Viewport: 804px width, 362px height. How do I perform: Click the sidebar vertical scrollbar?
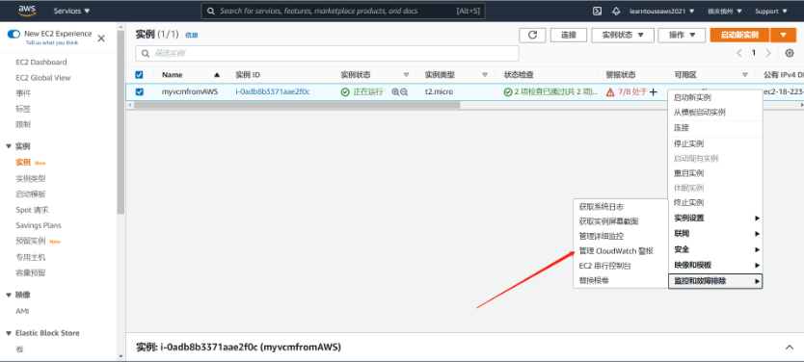[121, 123]
